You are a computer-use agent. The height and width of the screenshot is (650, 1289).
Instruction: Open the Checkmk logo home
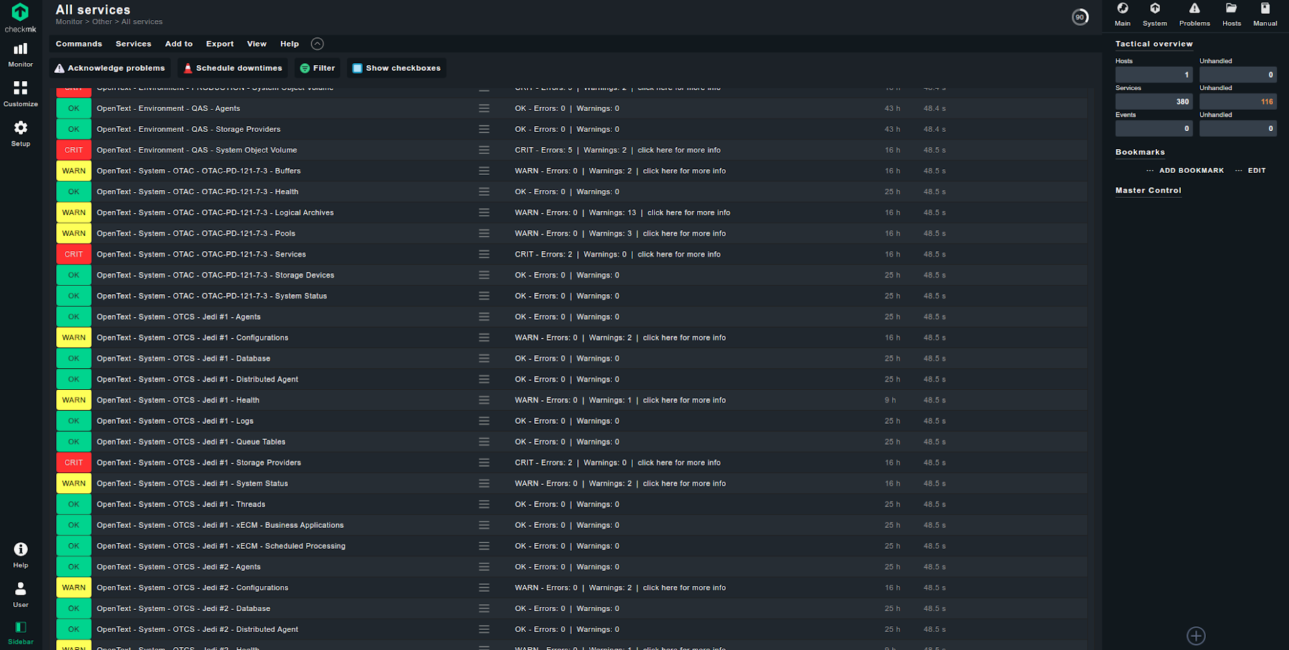(x=20, y=17)
